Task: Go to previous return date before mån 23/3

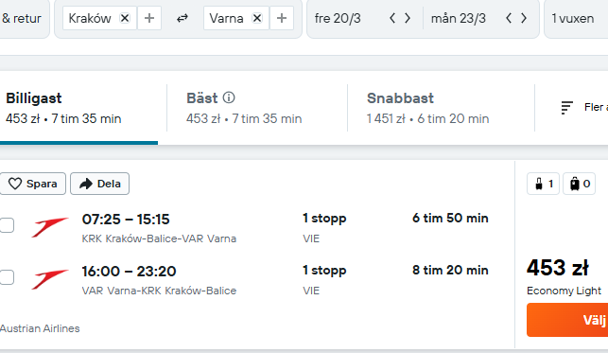Action: [509, 18]
